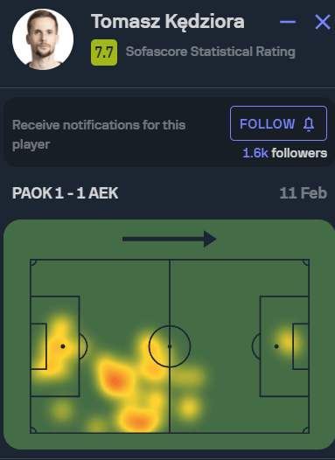View the 1.6k followers count
The width and height of the screenshot is (335, 460).
click(x=285, y=153)
